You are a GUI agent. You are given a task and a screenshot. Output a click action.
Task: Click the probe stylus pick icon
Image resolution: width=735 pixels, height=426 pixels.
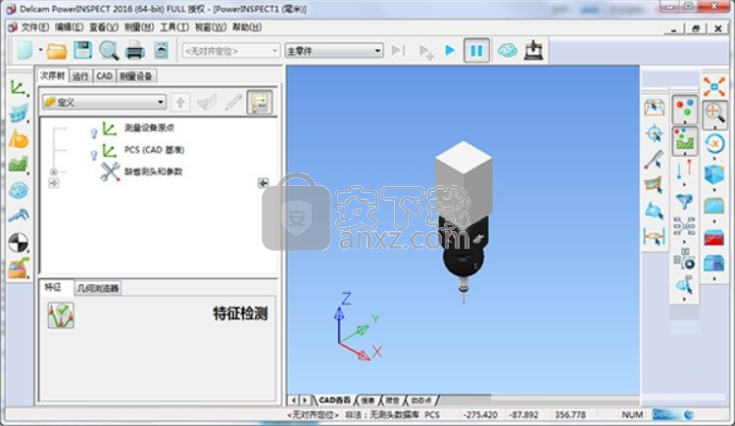click(655, 160)
